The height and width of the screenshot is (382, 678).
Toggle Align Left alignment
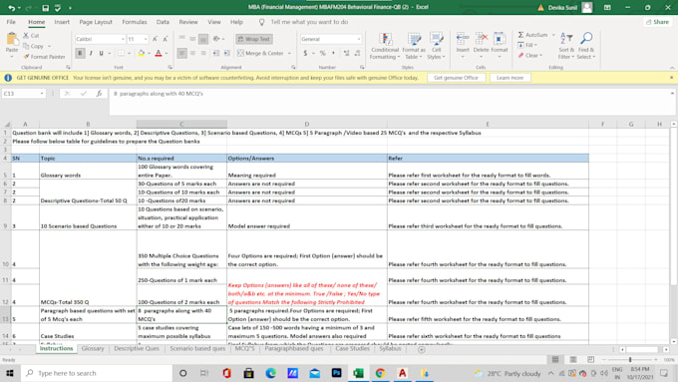(x=182, y=53)
